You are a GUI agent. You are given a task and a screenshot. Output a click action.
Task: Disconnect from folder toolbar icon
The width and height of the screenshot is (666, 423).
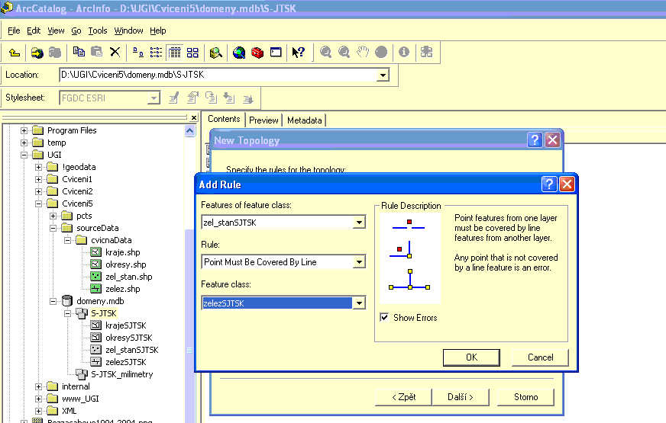click(x=55, y=52)
